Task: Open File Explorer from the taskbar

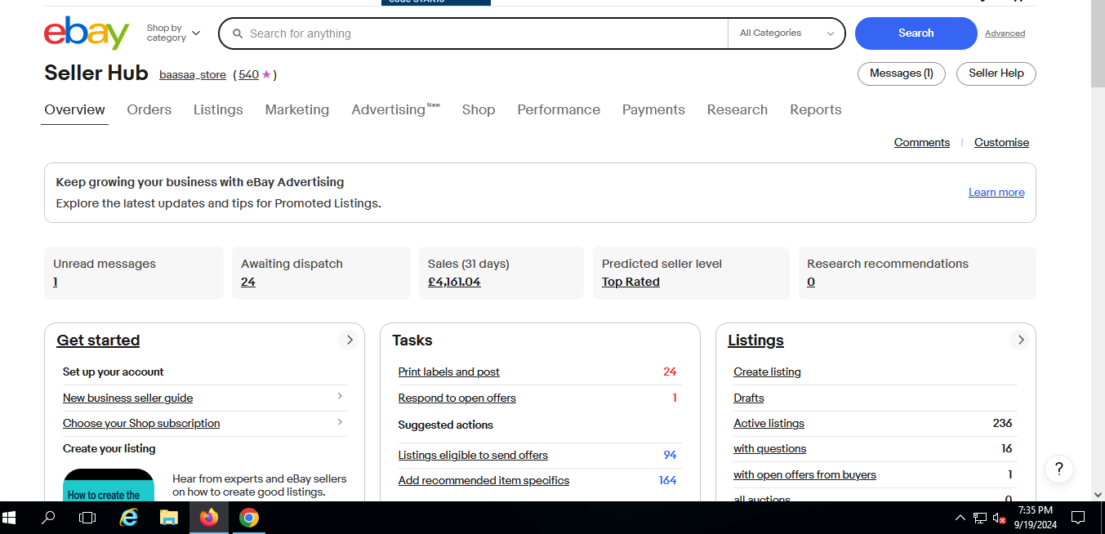Action: [x=168, y=518]
